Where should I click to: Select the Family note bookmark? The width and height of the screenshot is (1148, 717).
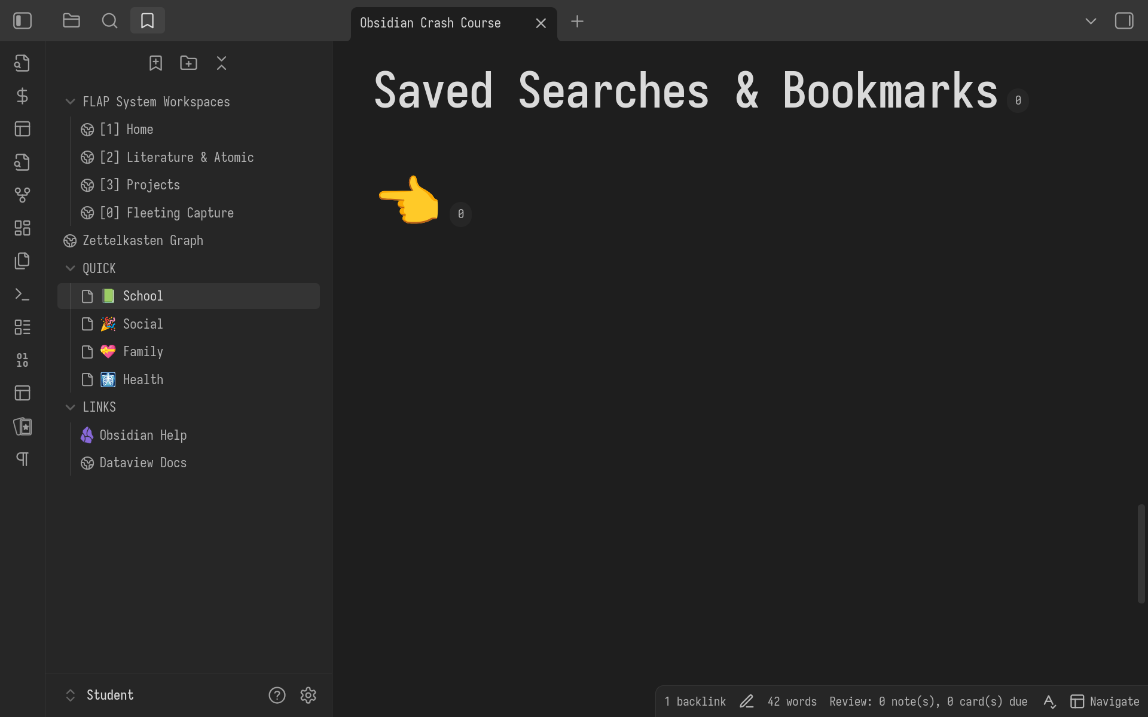pos(189,352)
